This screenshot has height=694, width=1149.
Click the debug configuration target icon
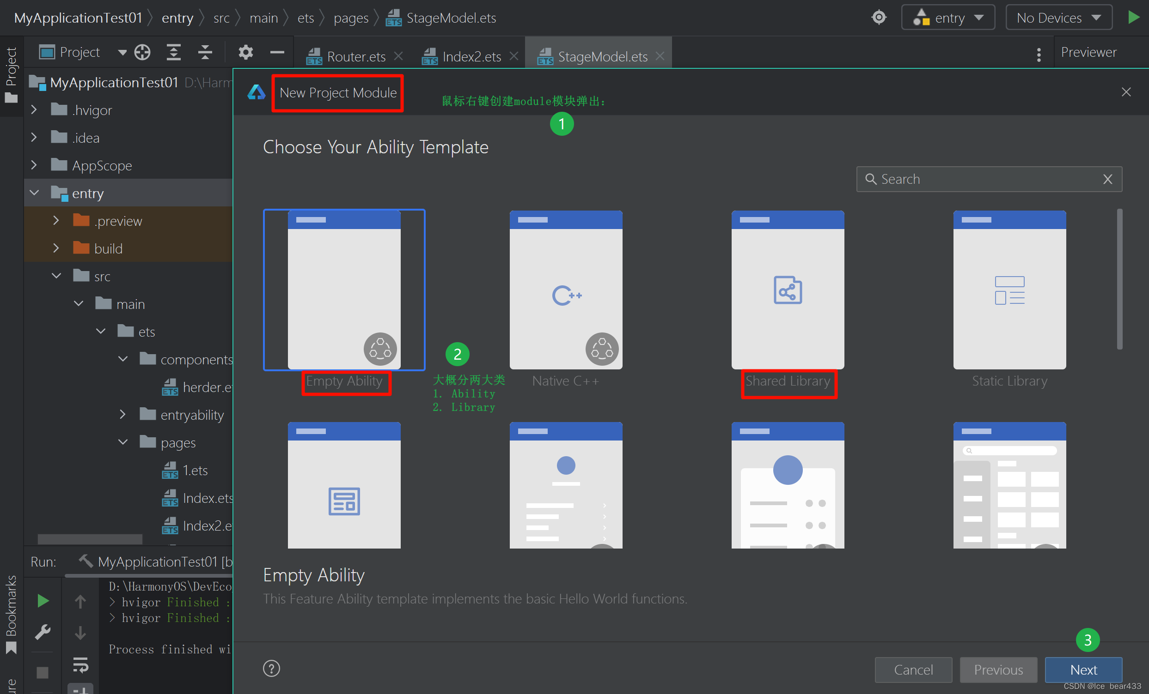[x=879, y=18]
